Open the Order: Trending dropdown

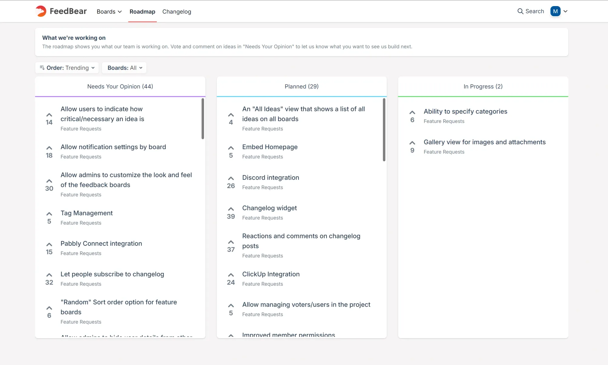(x=67, y=68)
